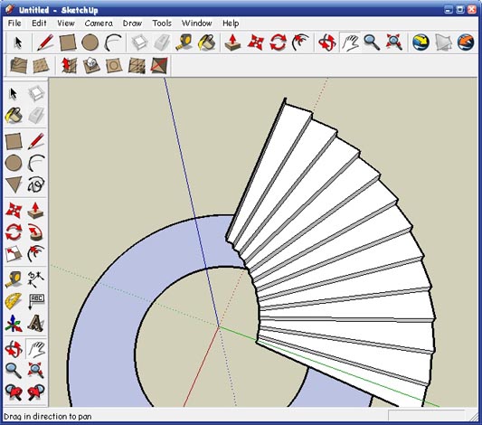Choose Rectangle tool in the left palette
Viewport: 482px width, 425px height.
click(x=14, y=141)
